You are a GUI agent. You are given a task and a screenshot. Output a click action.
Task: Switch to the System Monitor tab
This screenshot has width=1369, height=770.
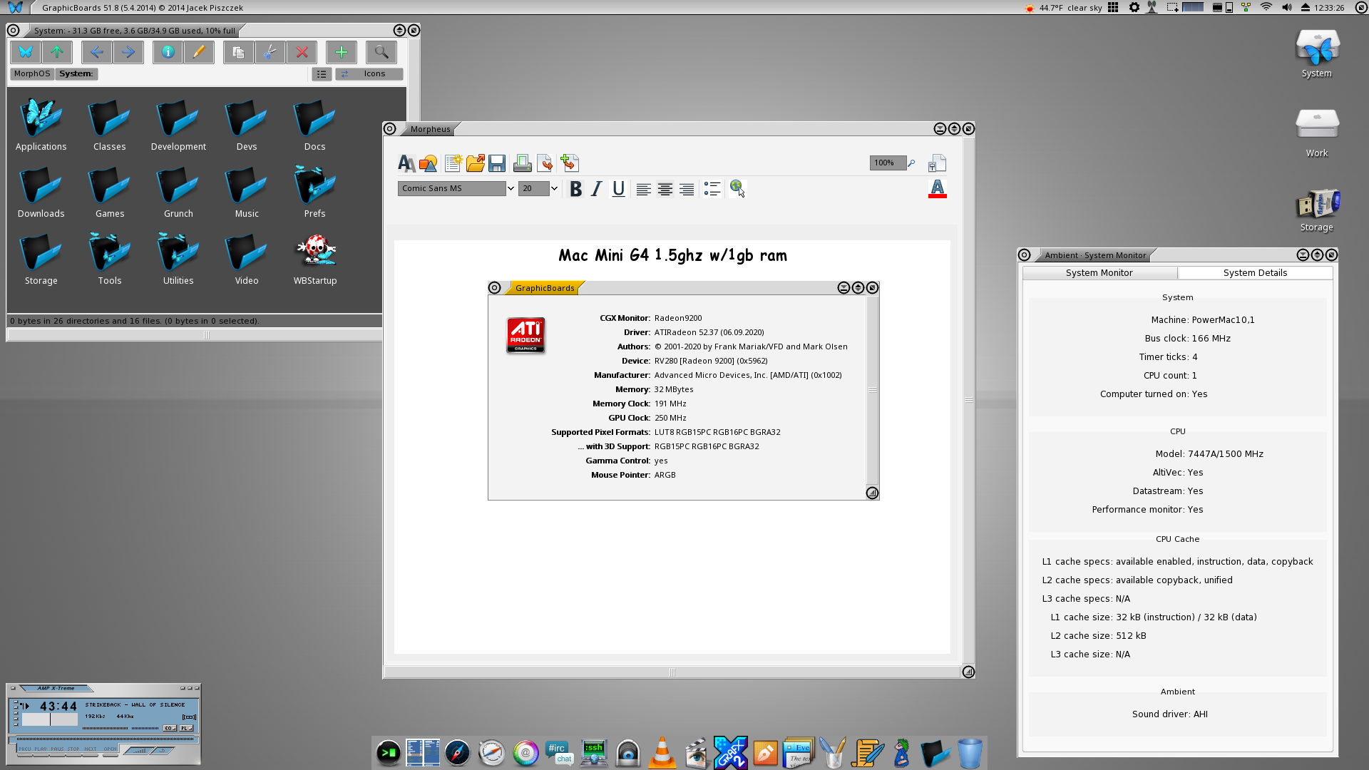pyautogui.click(x=1099, y=272)
